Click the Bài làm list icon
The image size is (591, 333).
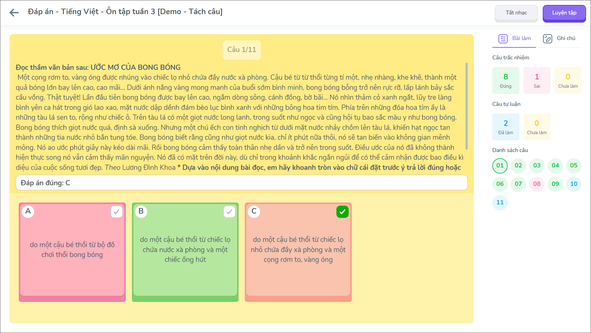(x=503, y=39)
